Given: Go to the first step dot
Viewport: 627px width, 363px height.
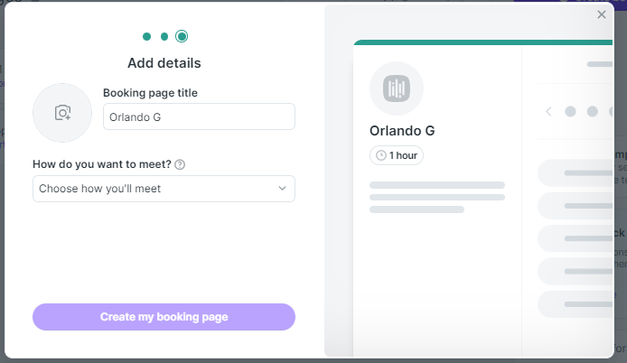Looking at the screenshot, I should click(x=146, y=37).
